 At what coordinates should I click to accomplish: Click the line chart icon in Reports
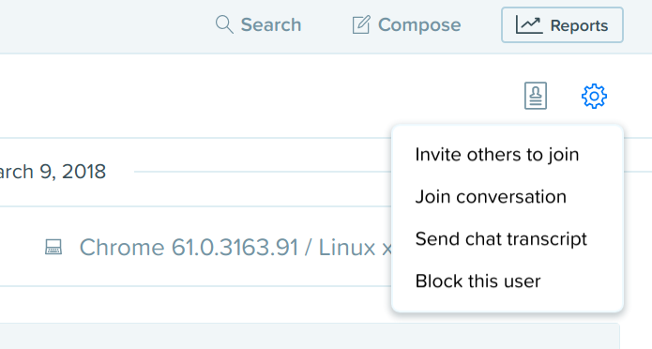[529, 25]
